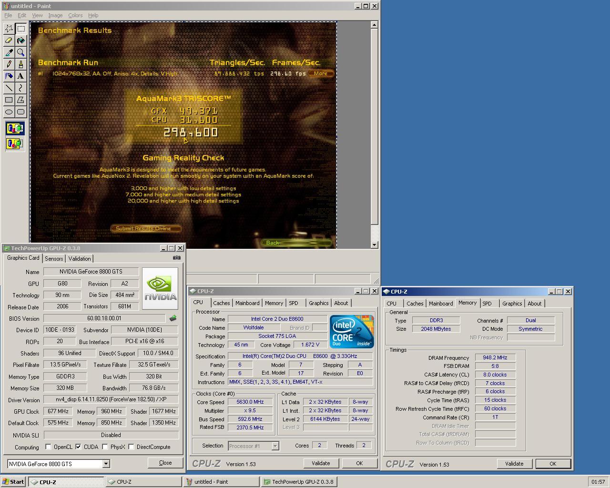Open the Processor #1 selection dropdown
The width and height of the screenshot is (610, 488).
(275, 446)
